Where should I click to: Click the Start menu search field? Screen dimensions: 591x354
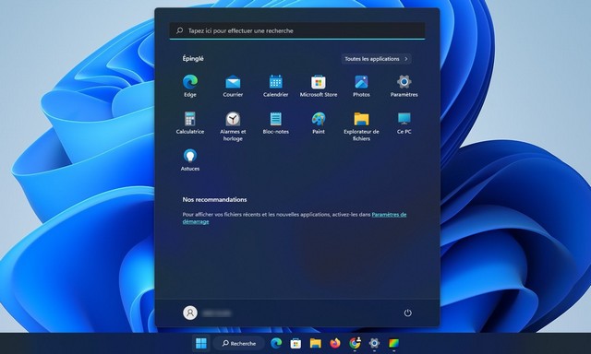tap(297, 30)
